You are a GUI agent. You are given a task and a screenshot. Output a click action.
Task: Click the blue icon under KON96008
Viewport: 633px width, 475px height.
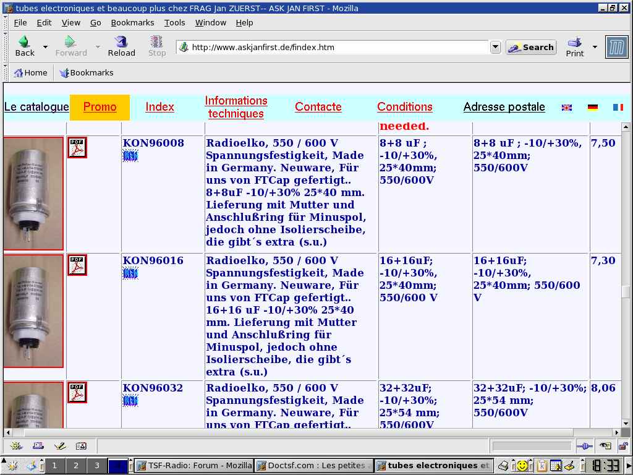(130, 156)
